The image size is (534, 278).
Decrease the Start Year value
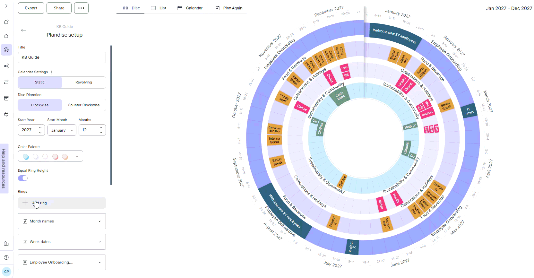click(x=40, y=132)
